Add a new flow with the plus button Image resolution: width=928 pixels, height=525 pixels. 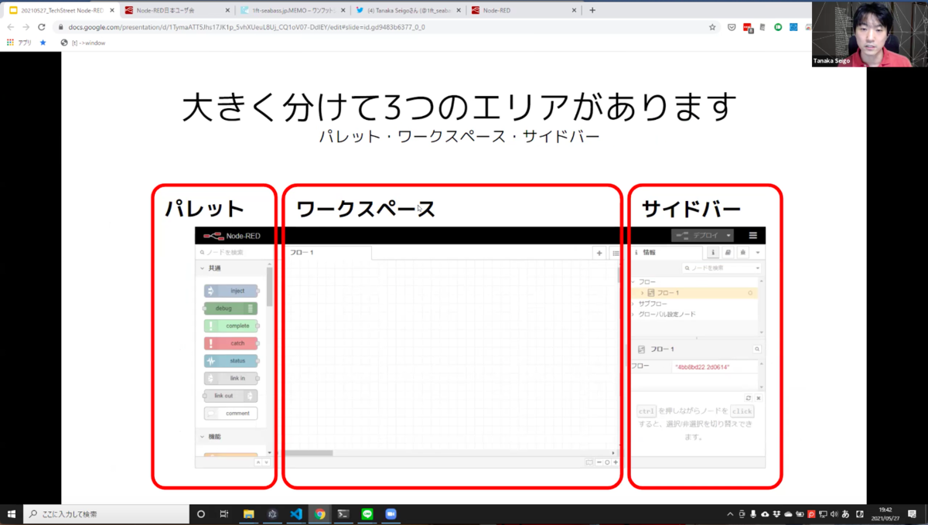coord(599,253)
